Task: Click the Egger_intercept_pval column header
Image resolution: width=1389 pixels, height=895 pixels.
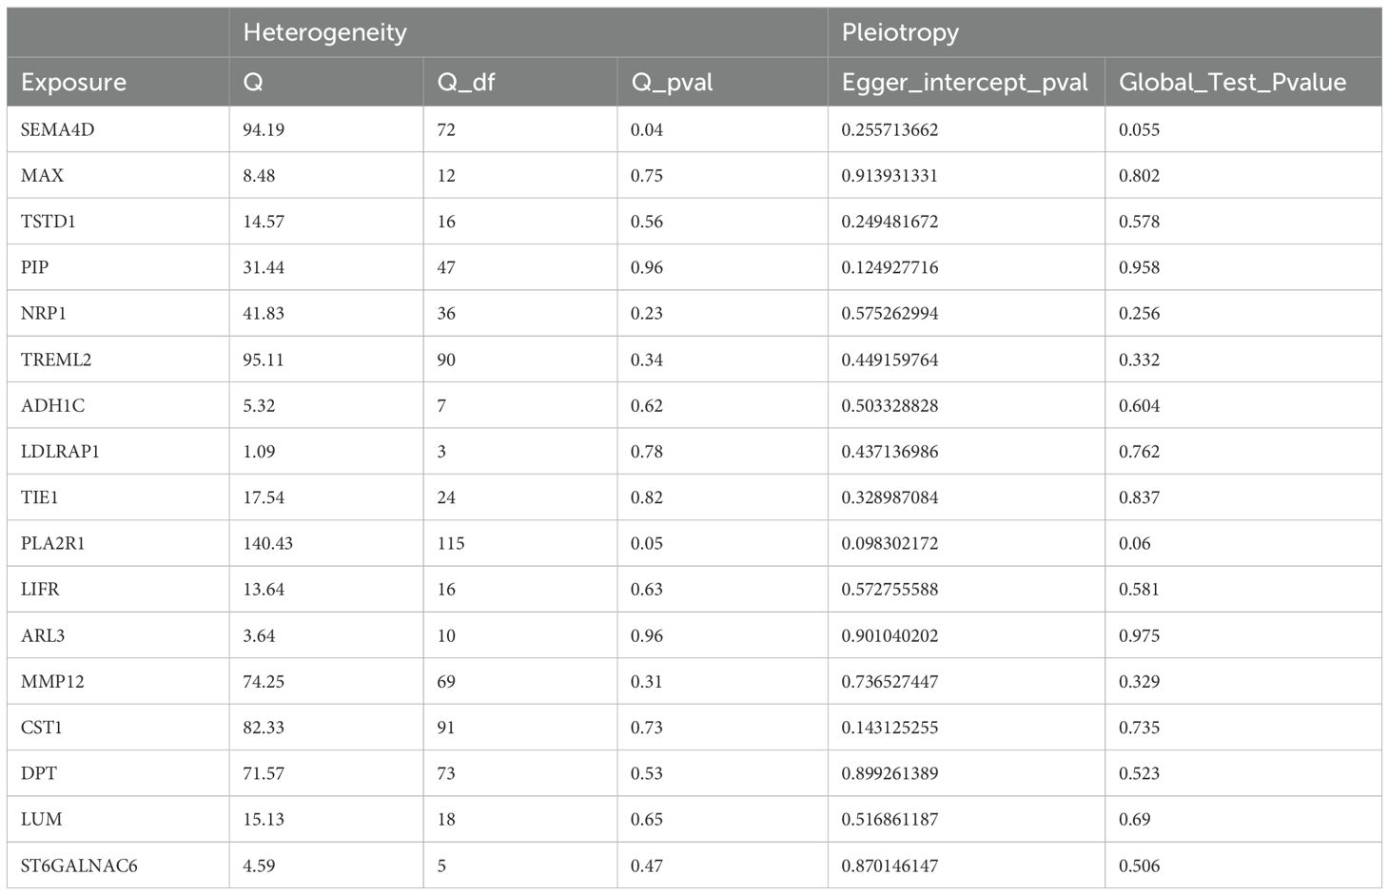Action: [965, 83]
